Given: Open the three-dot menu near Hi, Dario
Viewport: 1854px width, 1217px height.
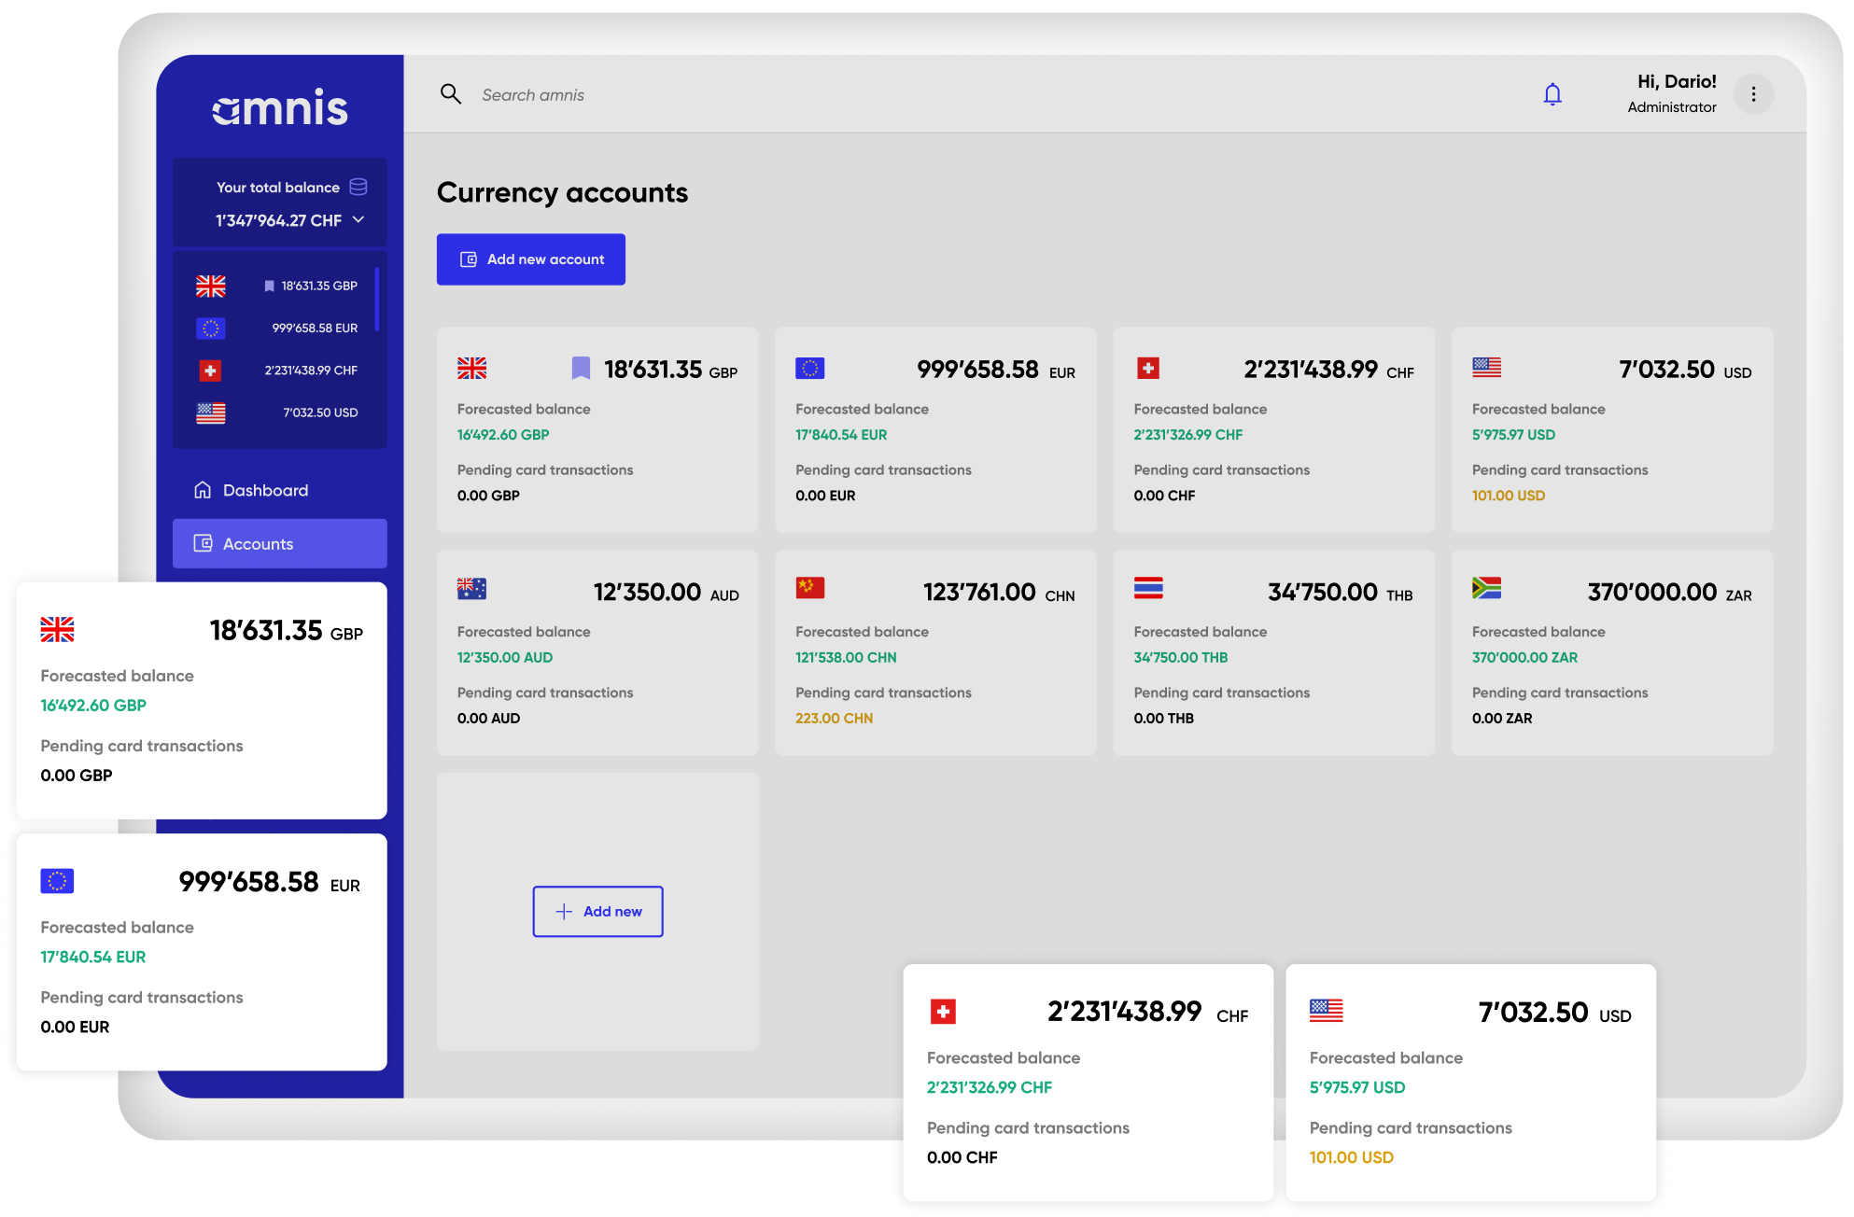Looking at the screenshot, I should point(1754,94).
